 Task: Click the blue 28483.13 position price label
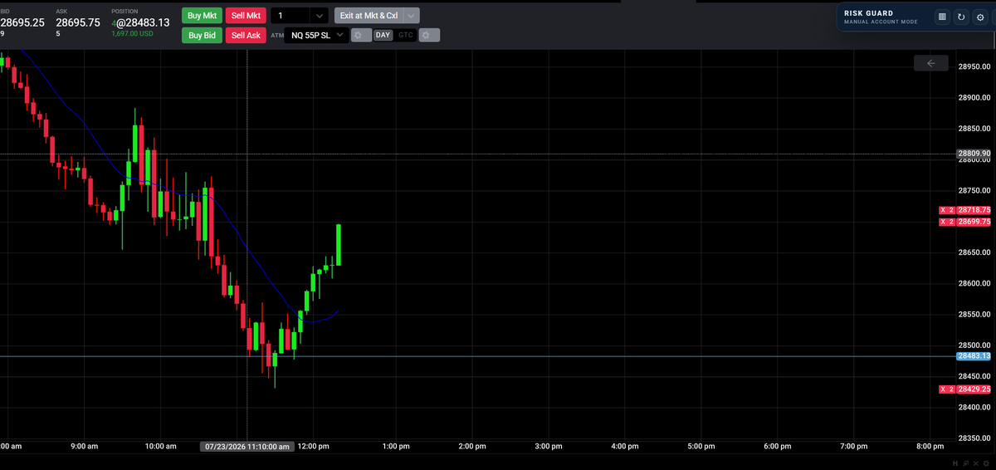point(974,356)
